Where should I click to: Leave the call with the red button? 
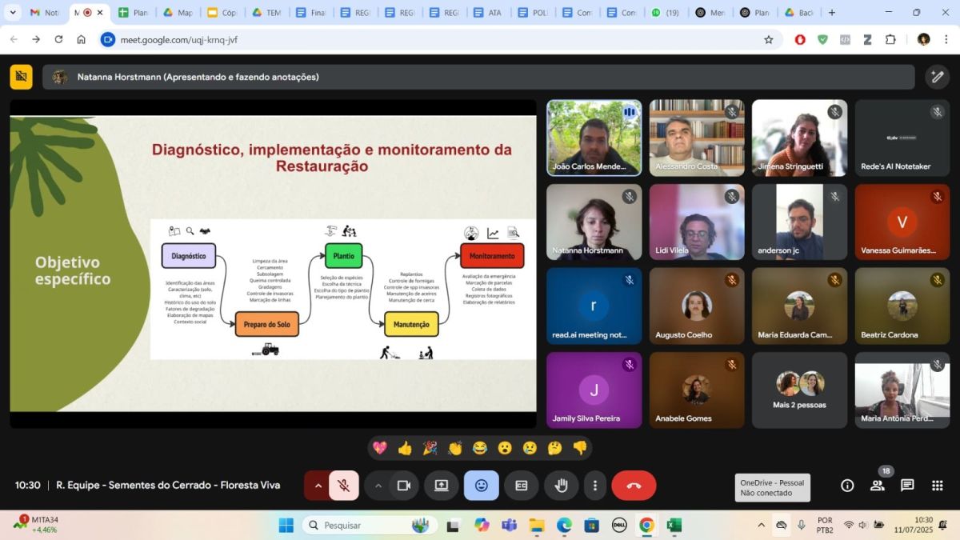(x=634, y=486)
